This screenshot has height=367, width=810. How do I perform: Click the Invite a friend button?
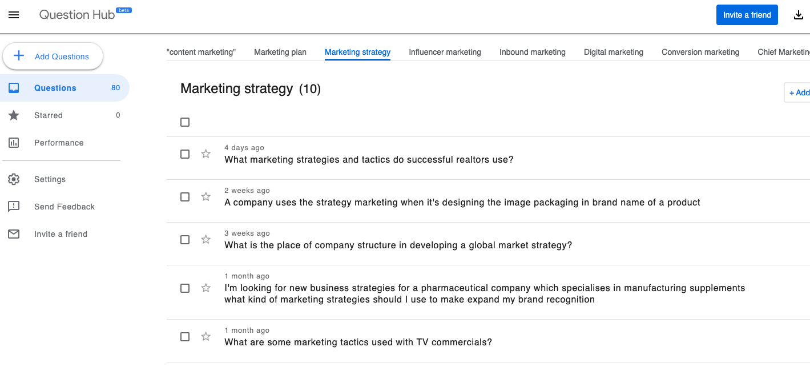(x=747, y=15)
